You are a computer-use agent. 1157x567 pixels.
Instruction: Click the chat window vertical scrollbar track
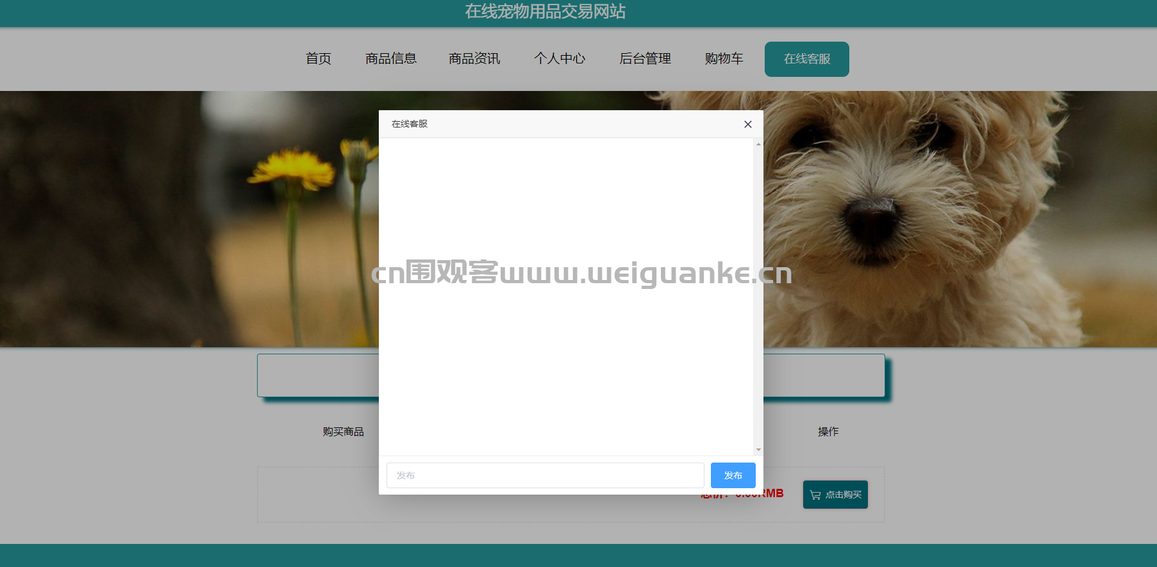coord(758,297)
